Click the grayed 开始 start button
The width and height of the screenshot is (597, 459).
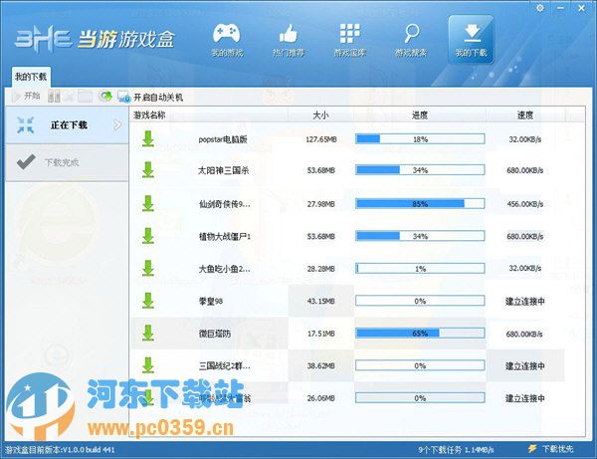coord(26,96)
